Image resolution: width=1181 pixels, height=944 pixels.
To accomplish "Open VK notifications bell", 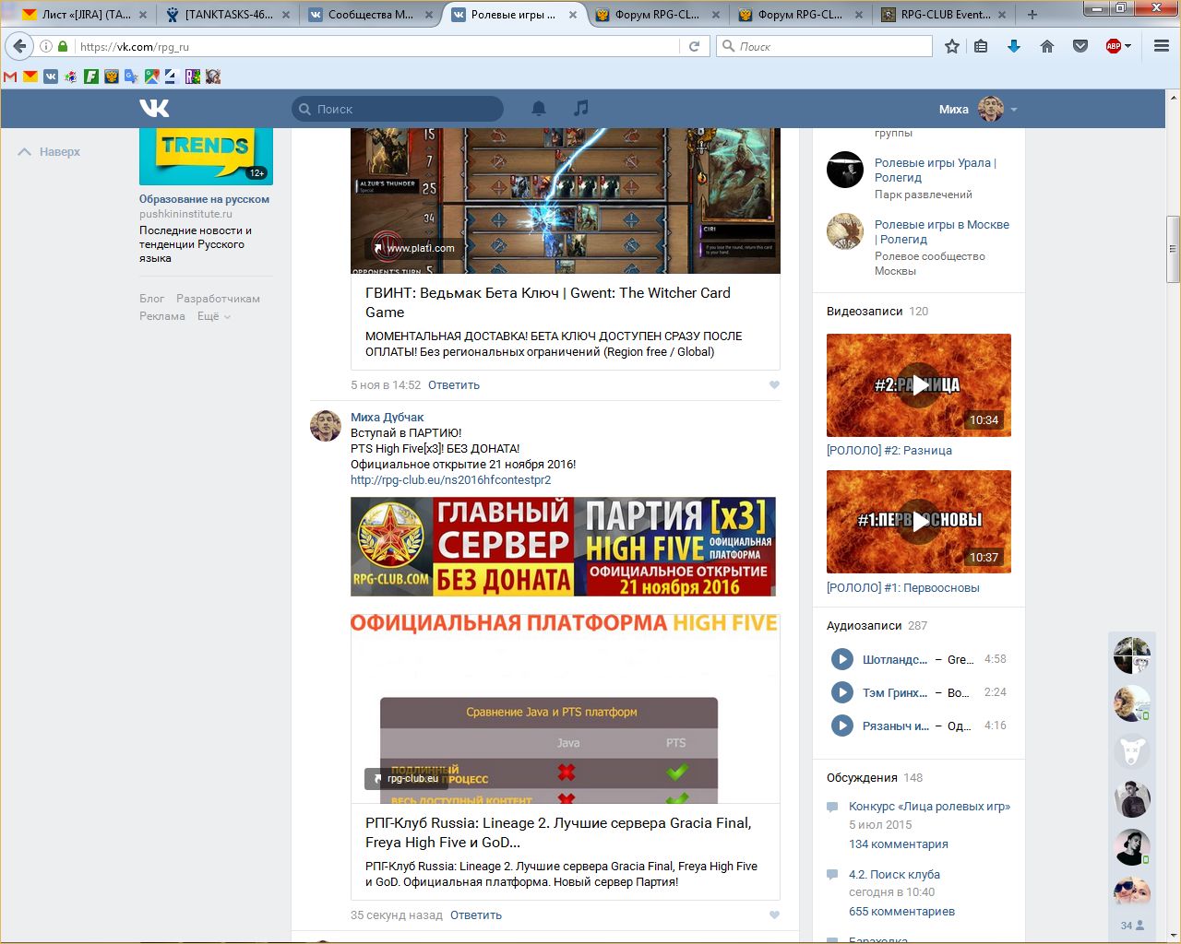I will [x=539, y=109].
